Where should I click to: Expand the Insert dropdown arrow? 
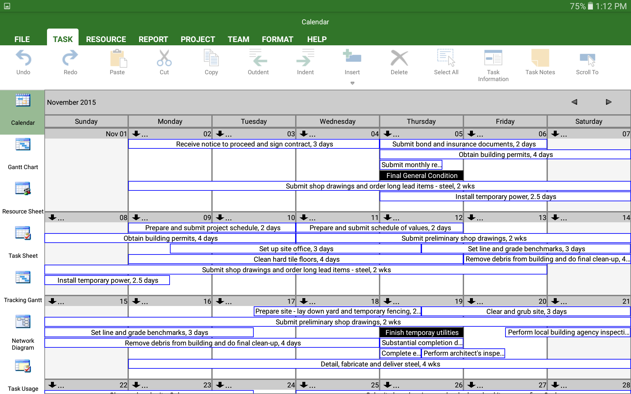(x=352, y=83)
